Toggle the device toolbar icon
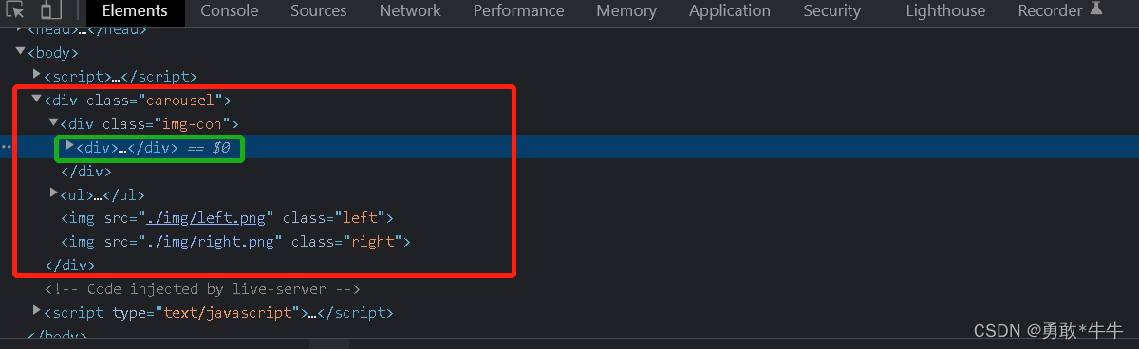 click(x=50, y=11)
